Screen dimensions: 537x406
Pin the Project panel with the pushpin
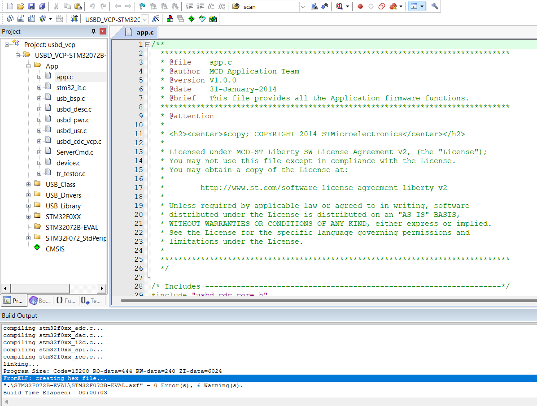[x=93, y=31]
